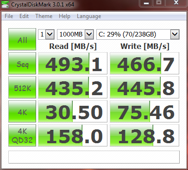Click the Seq read result 493.1
The width and height of the screenshot is (188, 170).
pos(73,63)
